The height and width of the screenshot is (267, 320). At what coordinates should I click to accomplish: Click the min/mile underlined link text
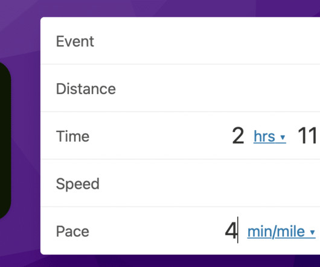(x=276, y=231)
